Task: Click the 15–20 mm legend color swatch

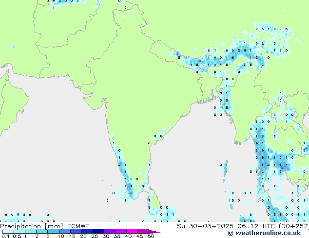Action: click(76, 232)
